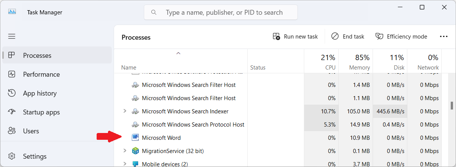The width and height of the screenshot is (456, 167).
Task: Click the MigrationService process icon
Action: tap(136, 151)
